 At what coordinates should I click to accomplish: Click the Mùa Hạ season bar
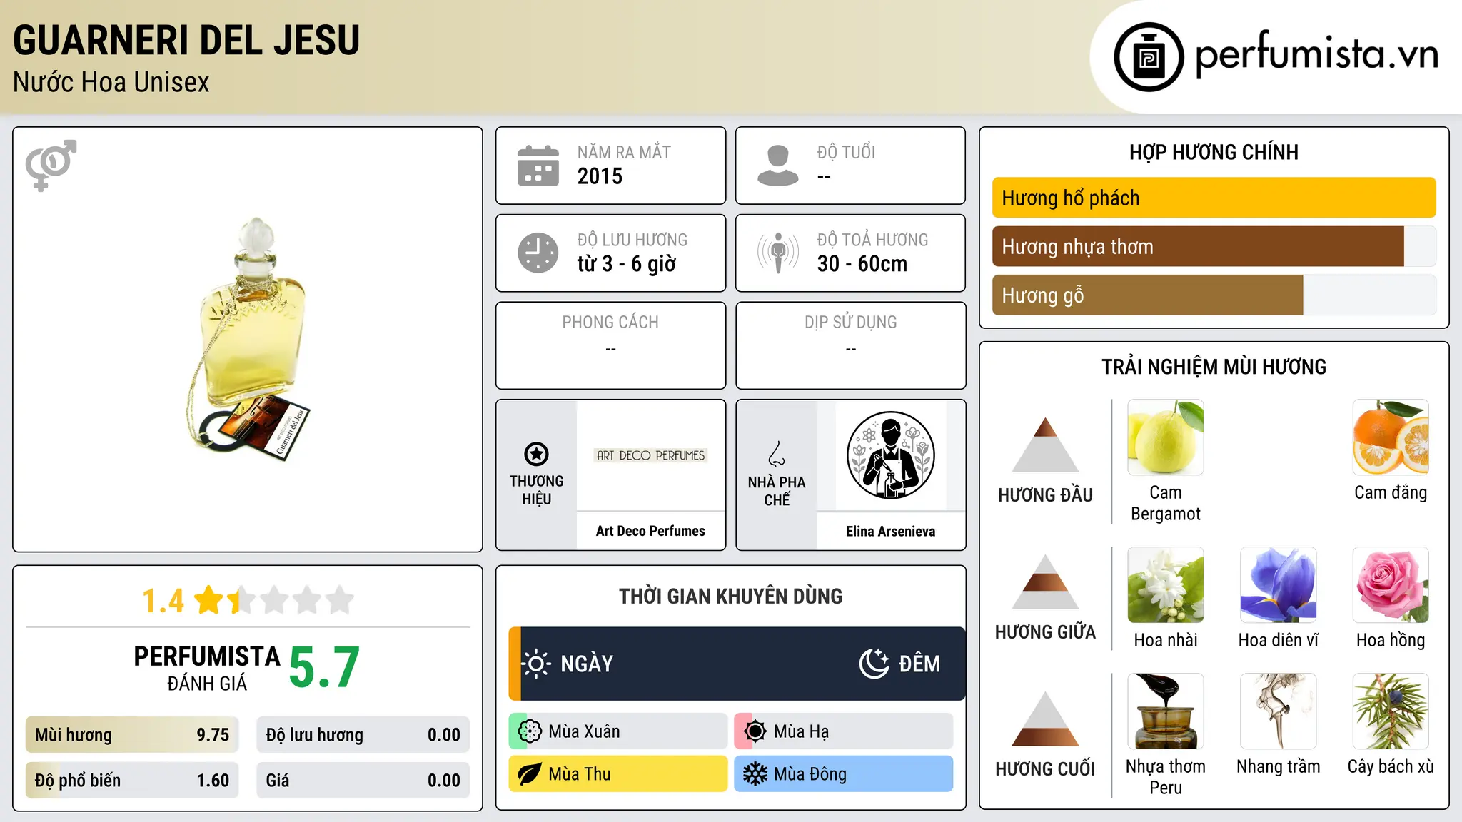pos(844,731)
